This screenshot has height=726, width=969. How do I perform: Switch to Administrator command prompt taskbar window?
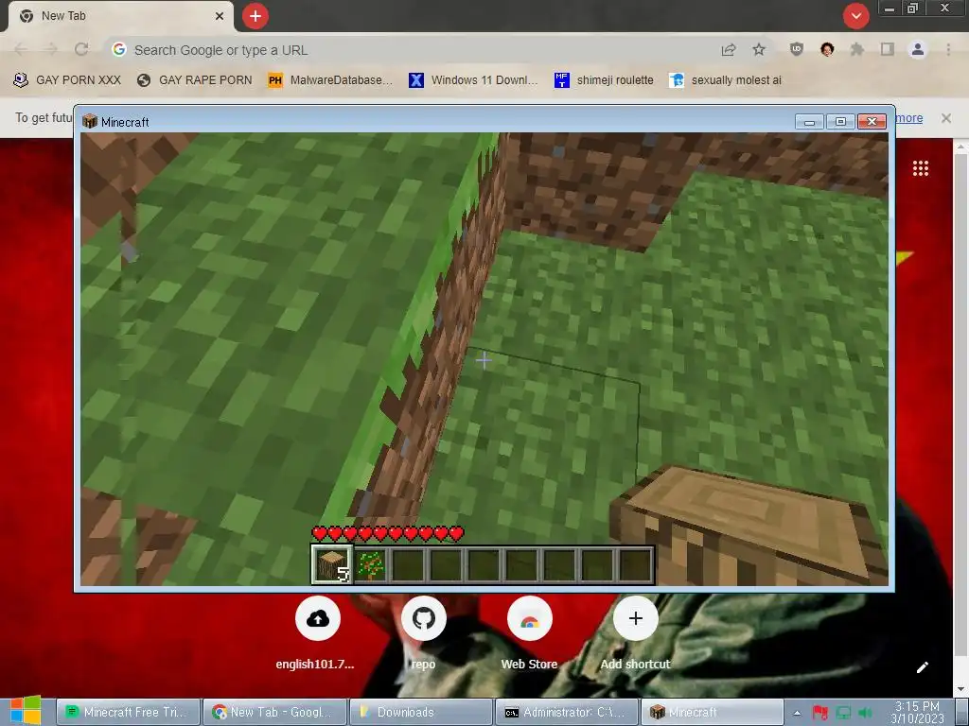(x=568, y=712)
